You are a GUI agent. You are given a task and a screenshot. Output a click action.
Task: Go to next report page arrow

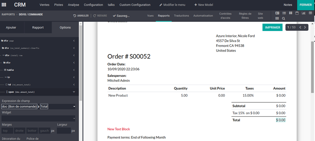click(305, 27)
